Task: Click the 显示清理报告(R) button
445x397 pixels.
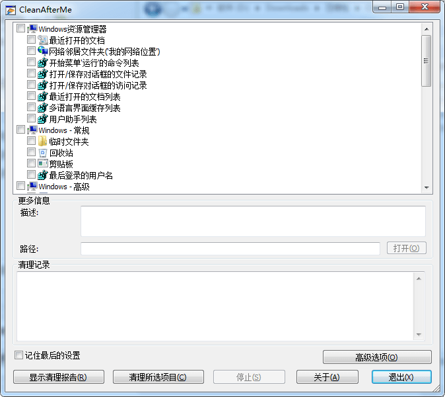Action: (x=59, y=376)
